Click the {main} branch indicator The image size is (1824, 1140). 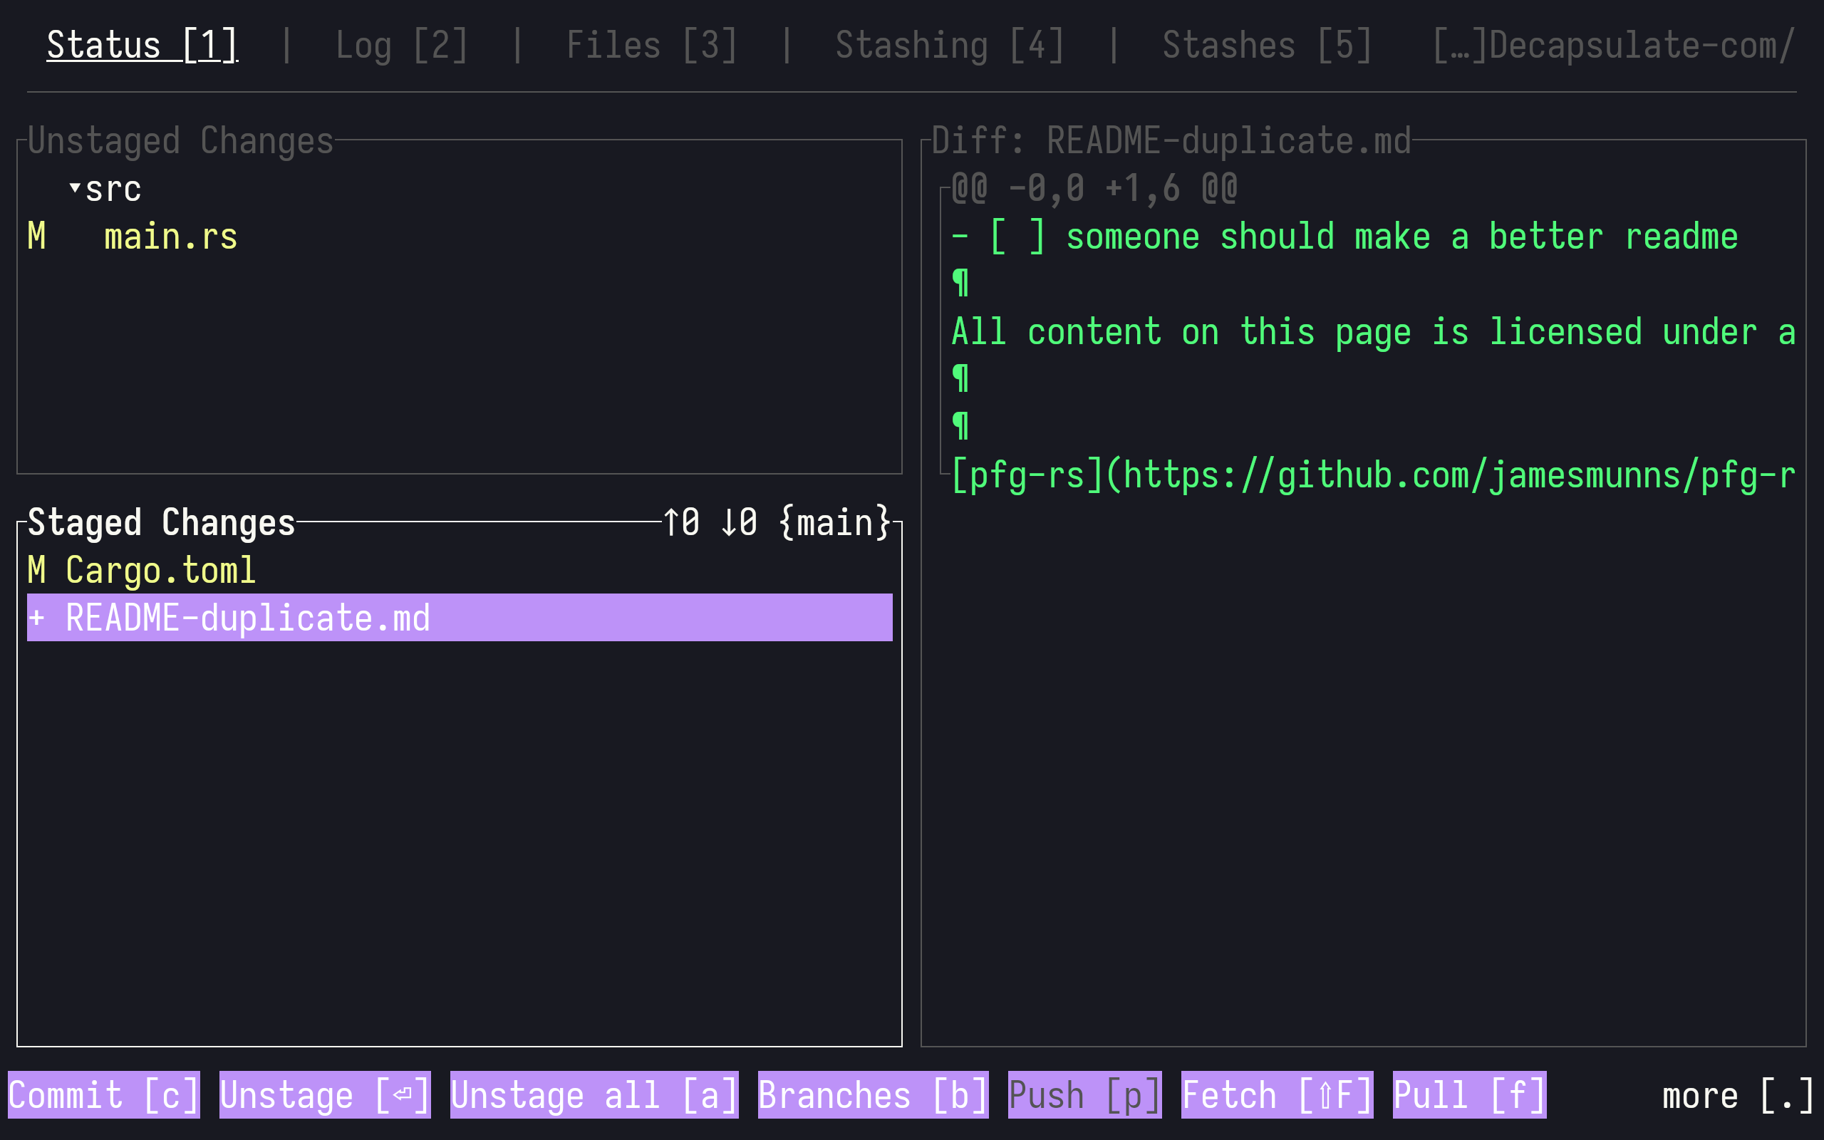[835, 522]
